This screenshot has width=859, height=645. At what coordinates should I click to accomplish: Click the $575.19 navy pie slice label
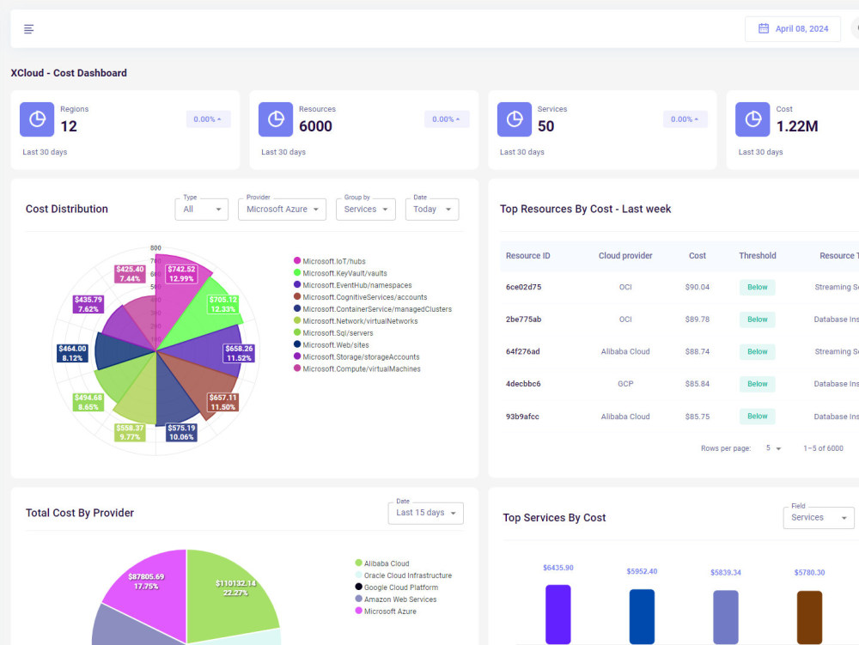tap(181, 433)
